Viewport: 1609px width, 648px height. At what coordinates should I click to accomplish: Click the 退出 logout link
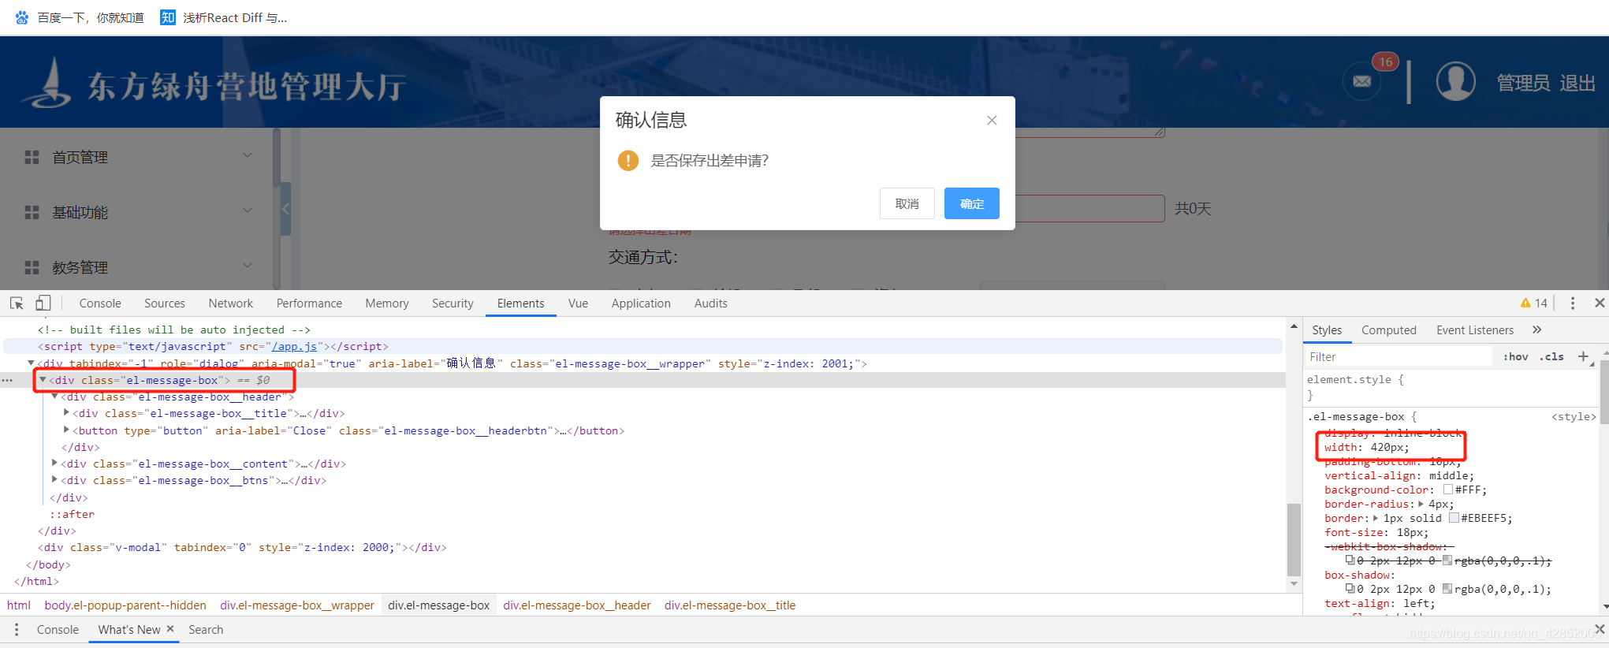[1577, 83]
